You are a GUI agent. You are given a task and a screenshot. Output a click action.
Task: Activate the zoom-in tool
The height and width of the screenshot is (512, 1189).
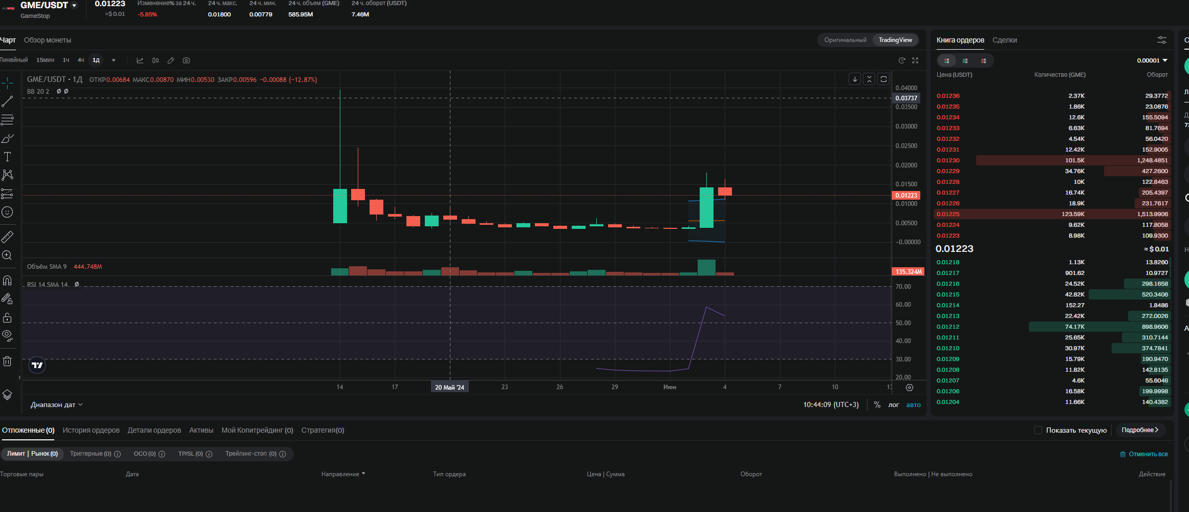pos(7,255)
